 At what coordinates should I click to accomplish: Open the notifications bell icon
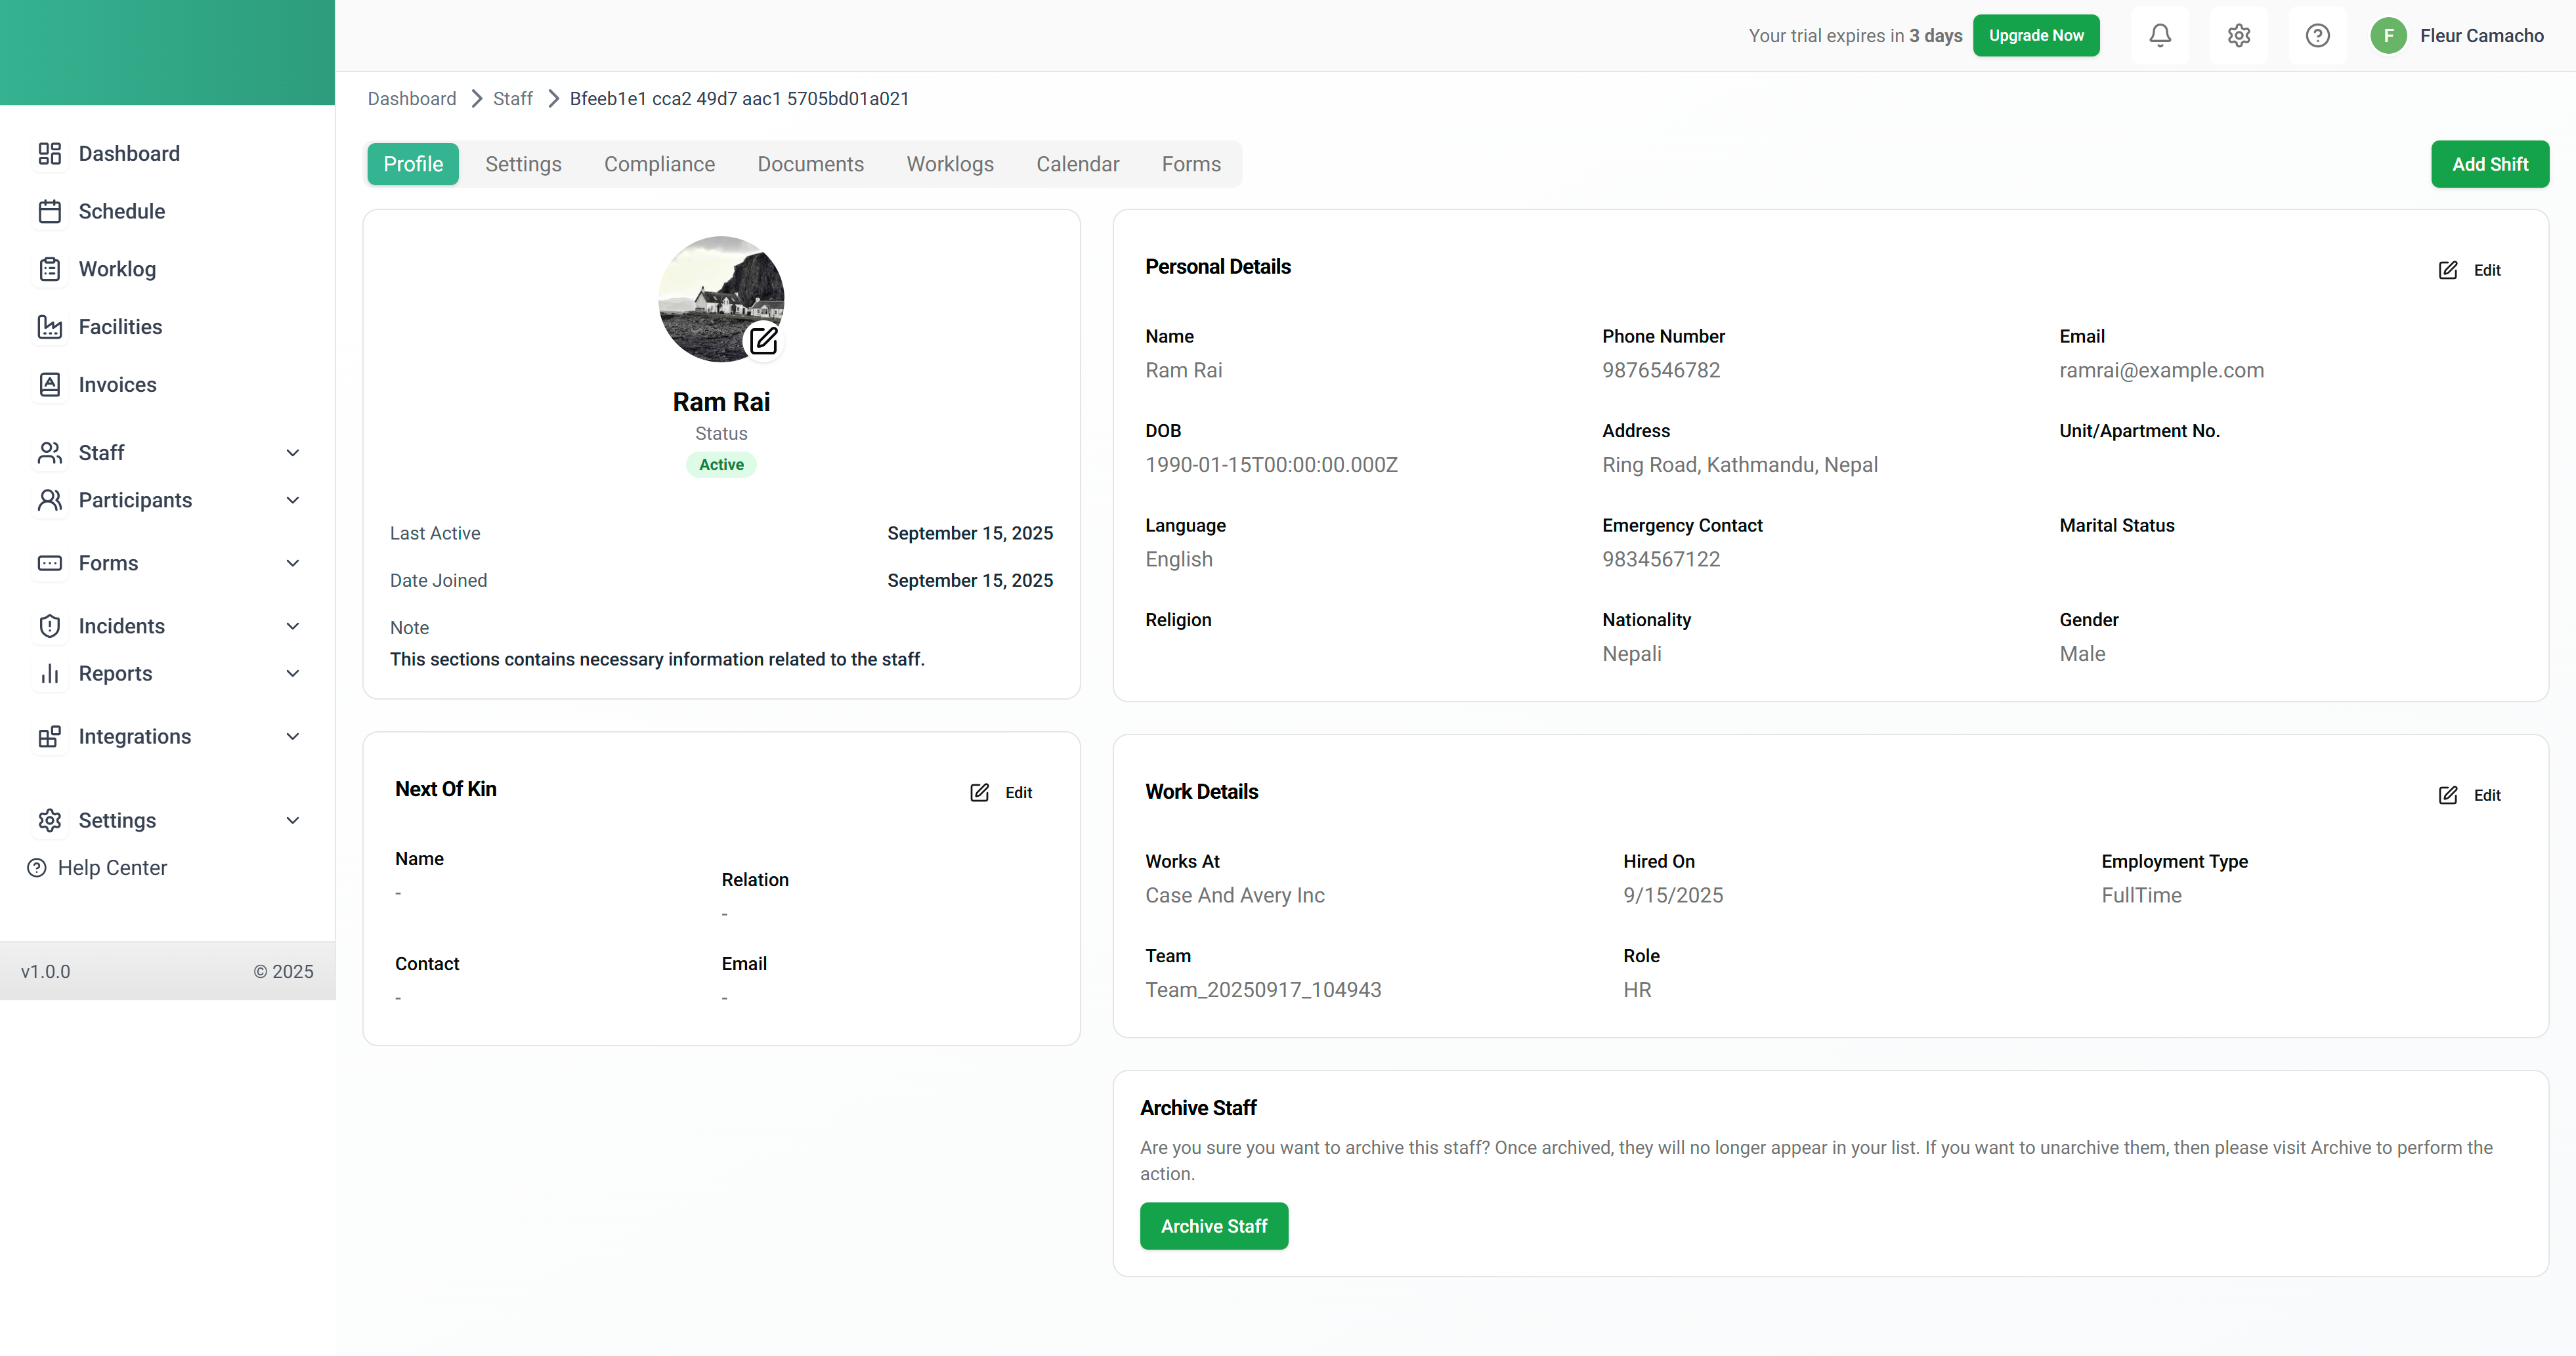click(x=2160, y=36)
